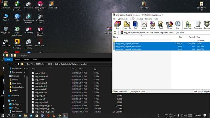Open File tab in File Explorer

point(9,60)
